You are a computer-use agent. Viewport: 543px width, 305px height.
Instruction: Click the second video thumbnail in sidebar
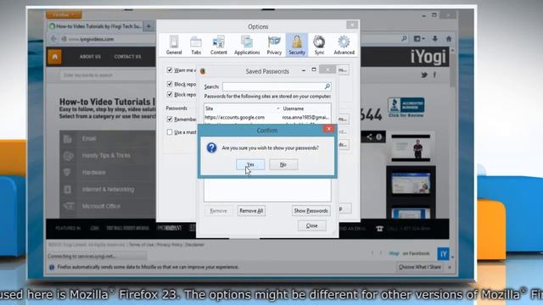[411, 184]
